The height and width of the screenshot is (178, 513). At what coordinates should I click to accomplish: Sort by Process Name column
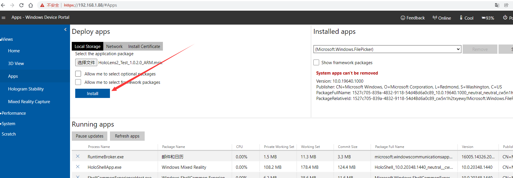(99, 147)
